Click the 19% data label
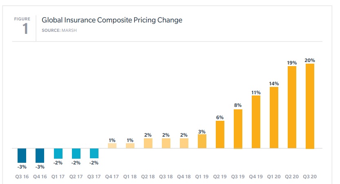340x184 pixels. (x=292, y=63)
